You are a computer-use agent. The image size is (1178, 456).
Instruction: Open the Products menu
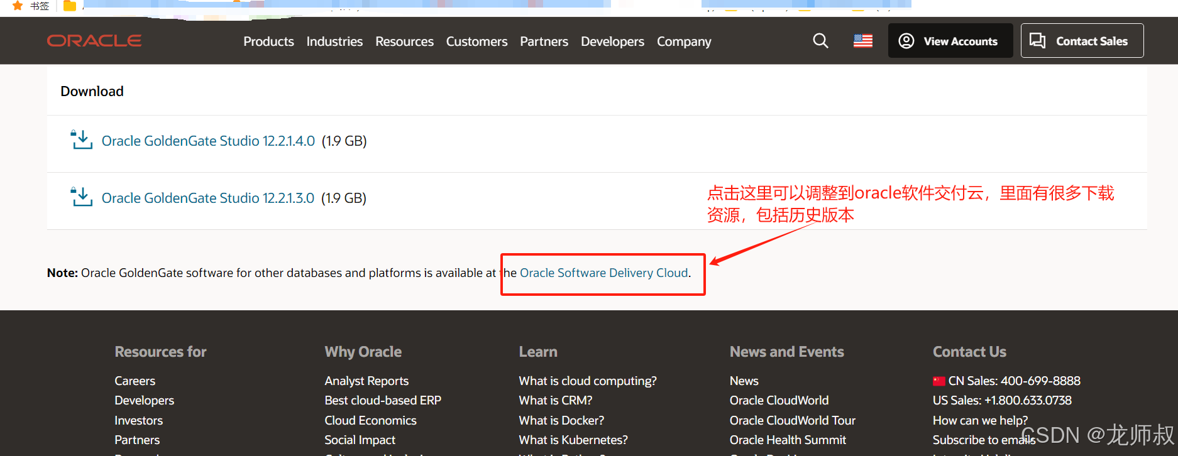click(268, 41)
